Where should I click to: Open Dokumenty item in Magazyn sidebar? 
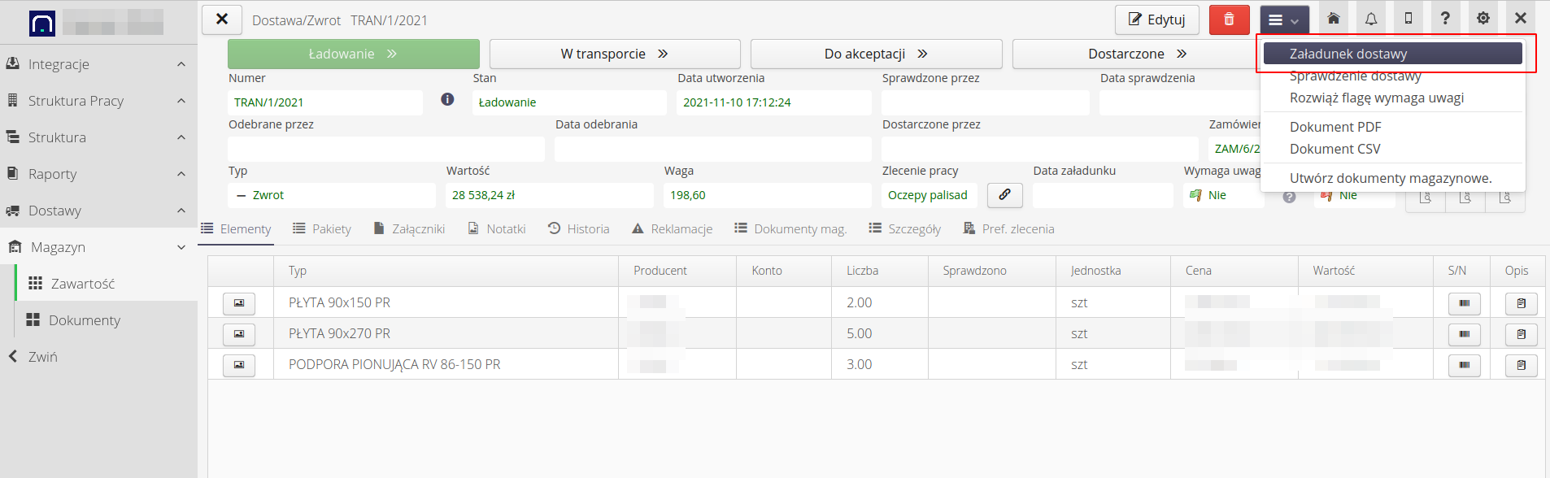pyautogui.click(x=84, y=320)
